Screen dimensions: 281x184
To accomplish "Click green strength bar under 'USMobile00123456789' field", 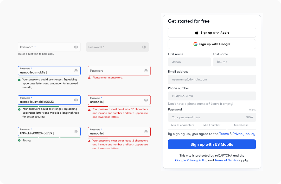I will tap(49, 138).
